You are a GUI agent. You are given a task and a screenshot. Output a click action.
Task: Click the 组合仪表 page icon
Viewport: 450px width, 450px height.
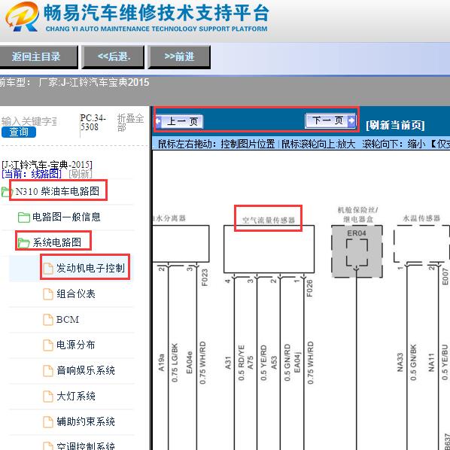pos(48,294)
